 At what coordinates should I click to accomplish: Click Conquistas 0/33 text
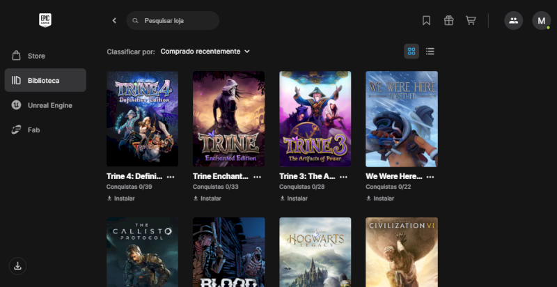click(x=216, y=187)
